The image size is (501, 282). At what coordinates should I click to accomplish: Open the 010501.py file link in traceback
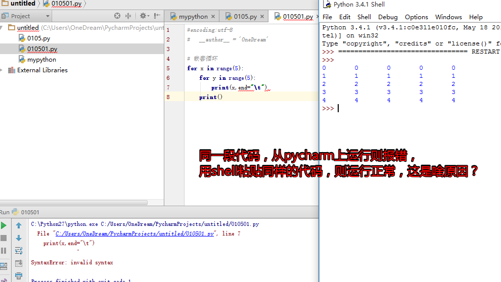[134, 234]
